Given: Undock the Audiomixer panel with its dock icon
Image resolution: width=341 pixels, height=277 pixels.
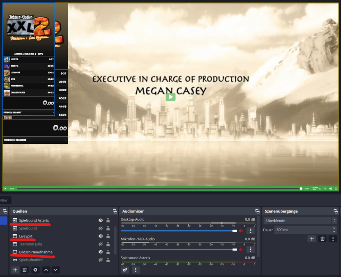Looking at the screenshot, I should [257, 211].
